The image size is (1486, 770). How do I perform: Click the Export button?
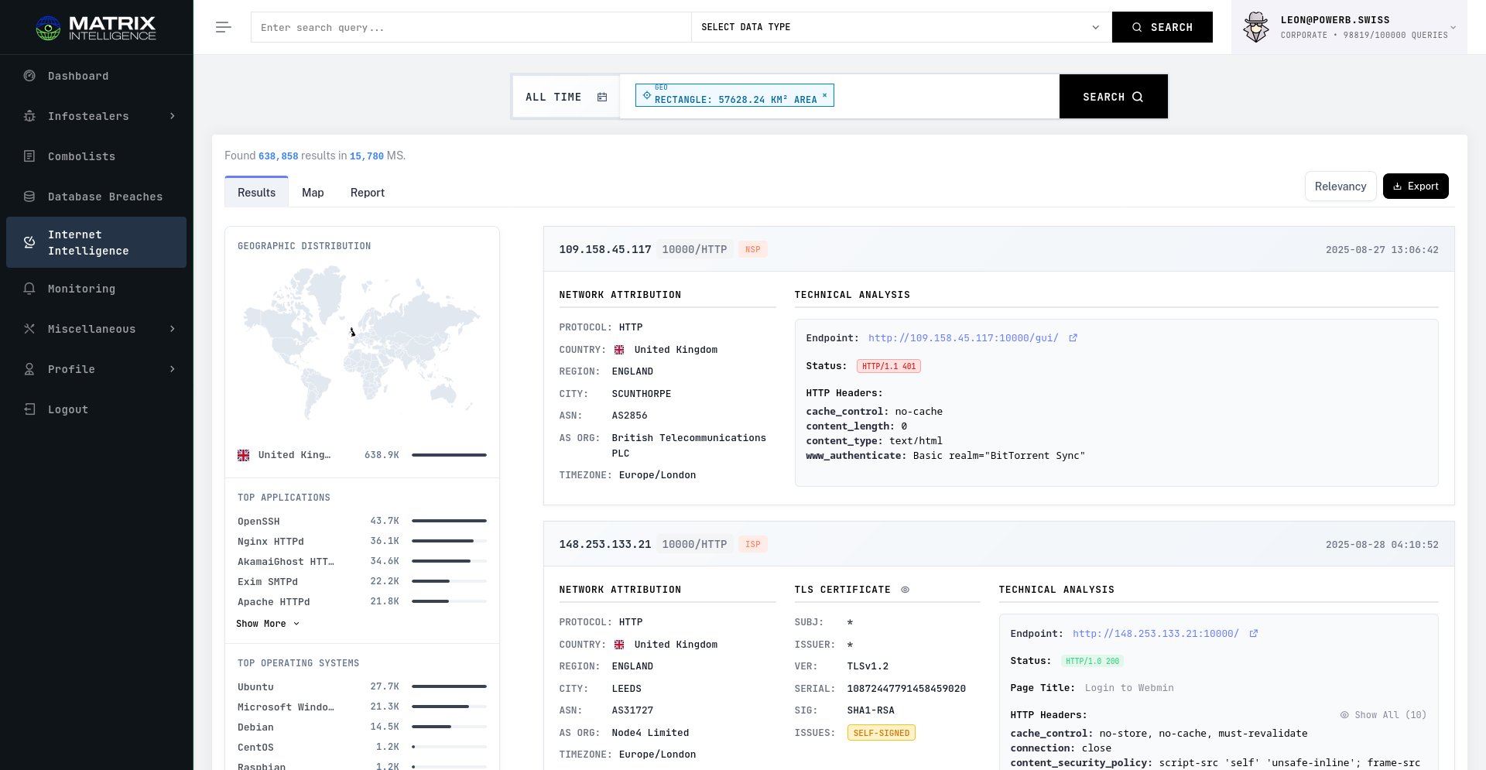(x=1415, y=187)
